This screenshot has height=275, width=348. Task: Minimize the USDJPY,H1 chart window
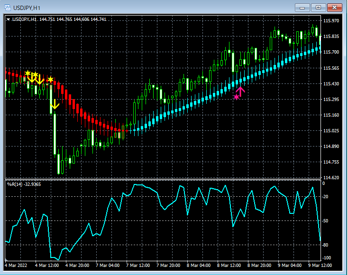point(302,8)
